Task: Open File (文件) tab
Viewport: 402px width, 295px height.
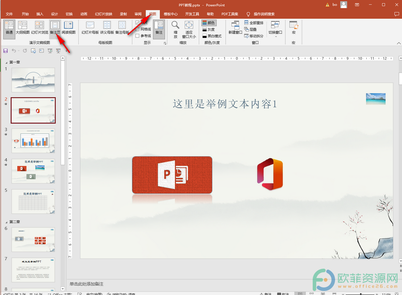Action: pyautogui.click(x=9, y=14)
